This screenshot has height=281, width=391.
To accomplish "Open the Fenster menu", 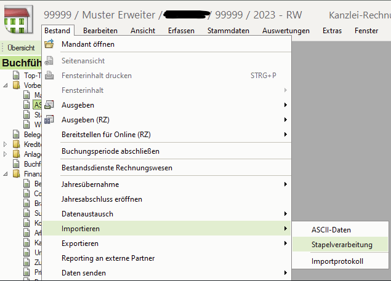I will (x=366, y=31).
